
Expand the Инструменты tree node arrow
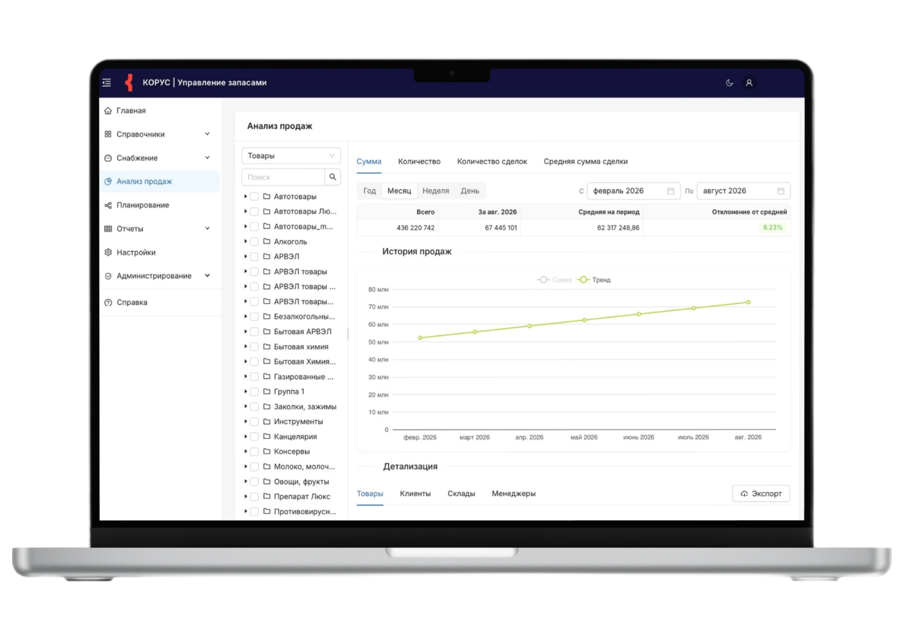coord(245,421)
